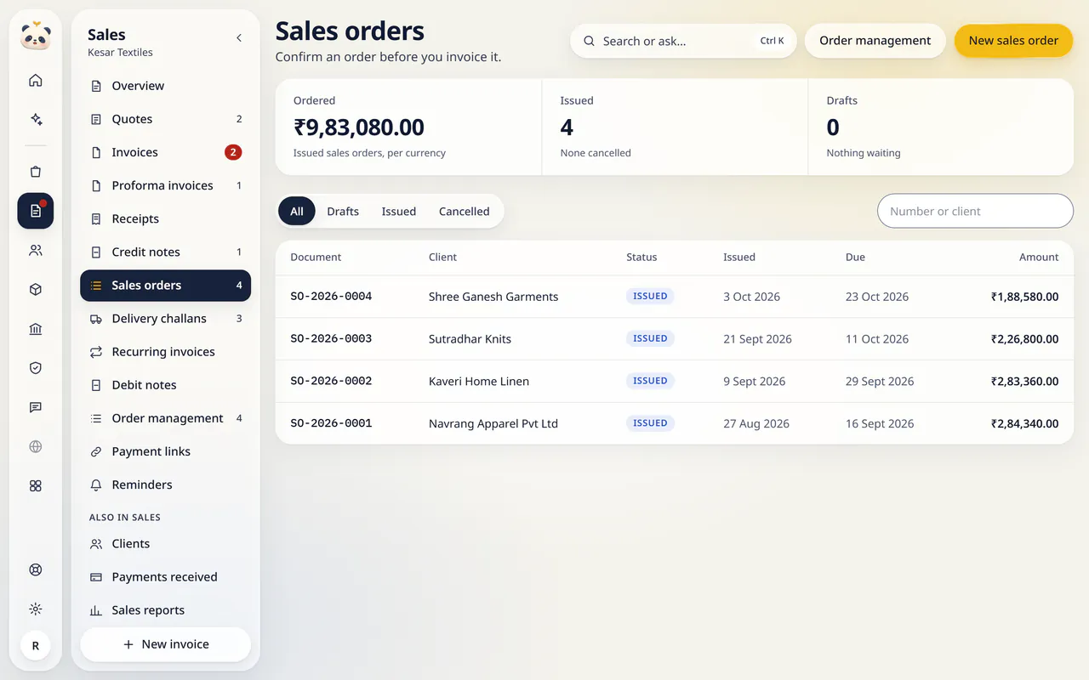Open Overview in Sales sidebar
The image size is (1089, 680).
[x=165, y=86]
